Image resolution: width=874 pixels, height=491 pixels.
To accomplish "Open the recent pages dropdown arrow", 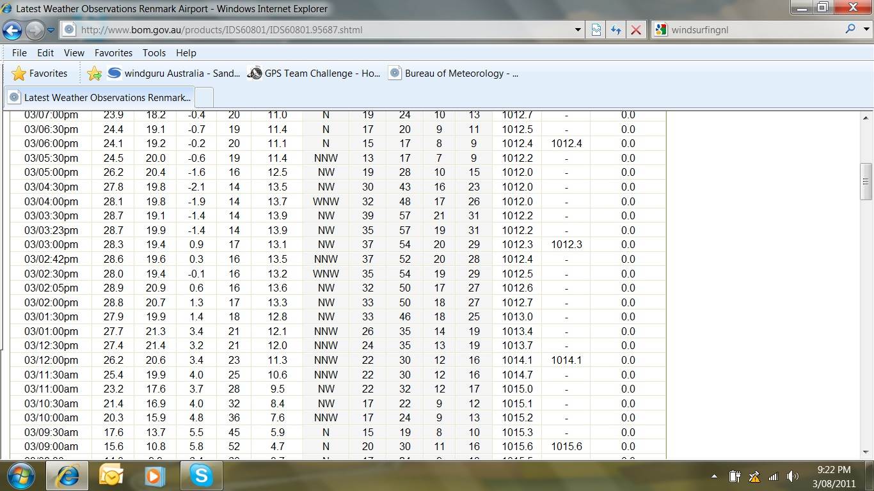I will pyautogui.click(x=51, y=29).
